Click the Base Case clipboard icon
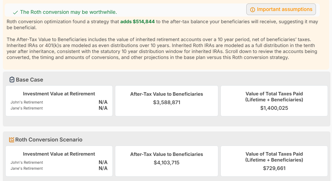The height and width of the screenshot is (181, 332). click(12, 80)
